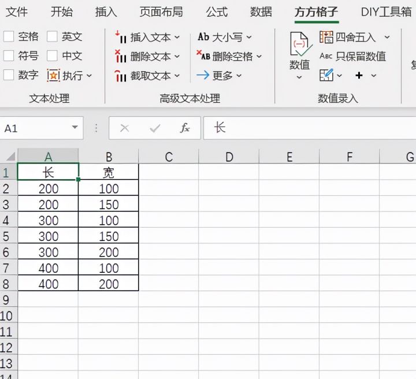This screenshot has height=379, width=416.
Task: Expand the 删除文本 dropdown arrow
Action: point(177,57)
